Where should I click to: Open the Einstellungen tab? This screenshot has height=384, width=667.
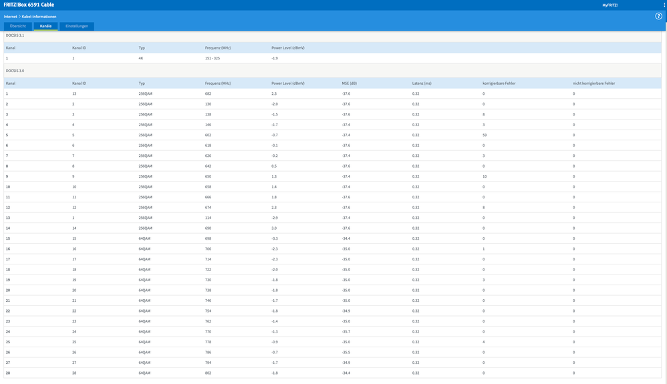click(77, 26)
